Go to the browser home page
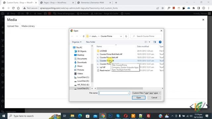 (18, 8)
